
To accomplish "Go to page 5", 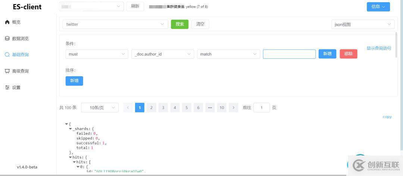I will tap(187, 108).
